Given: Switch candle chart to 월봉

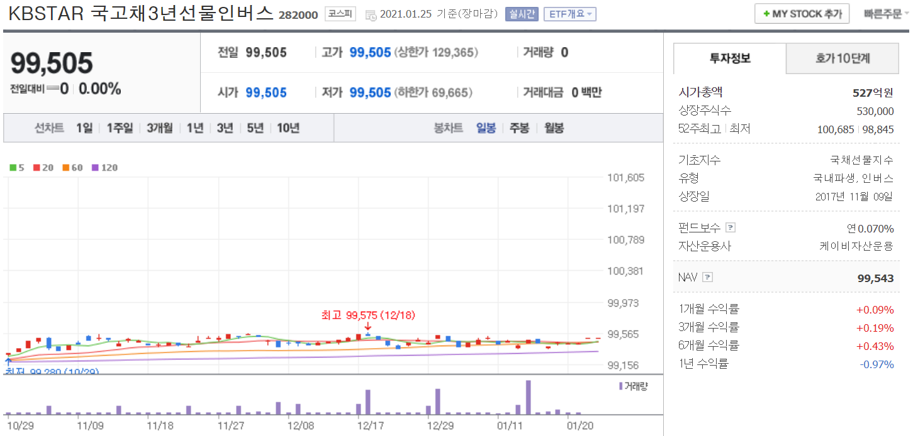Looking at the screenshot, I should coord(554,128).
